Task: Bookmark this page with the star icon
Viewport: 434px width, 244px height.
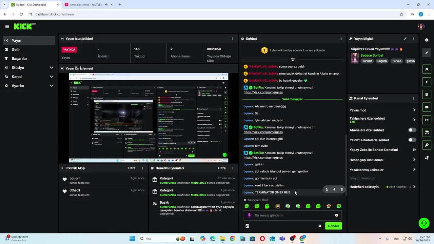Action: coord(401,14)
